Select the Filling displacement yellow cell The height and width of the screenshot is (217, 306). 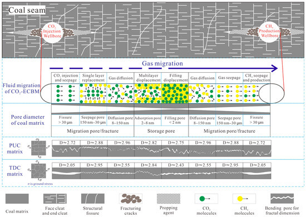pyautogui.click(x=175, y=93)
